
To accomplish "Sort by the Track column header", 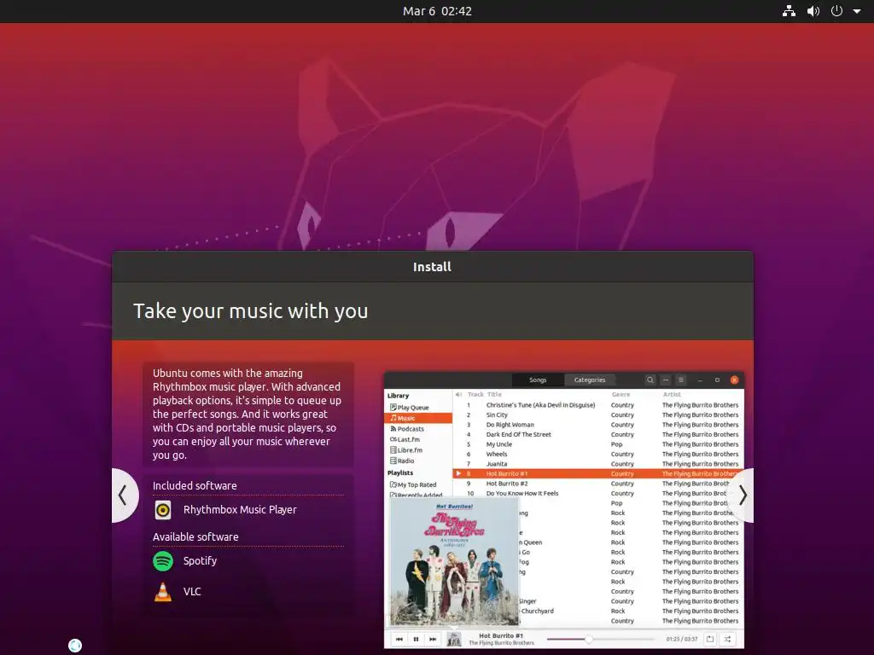I will pos(475,394).
